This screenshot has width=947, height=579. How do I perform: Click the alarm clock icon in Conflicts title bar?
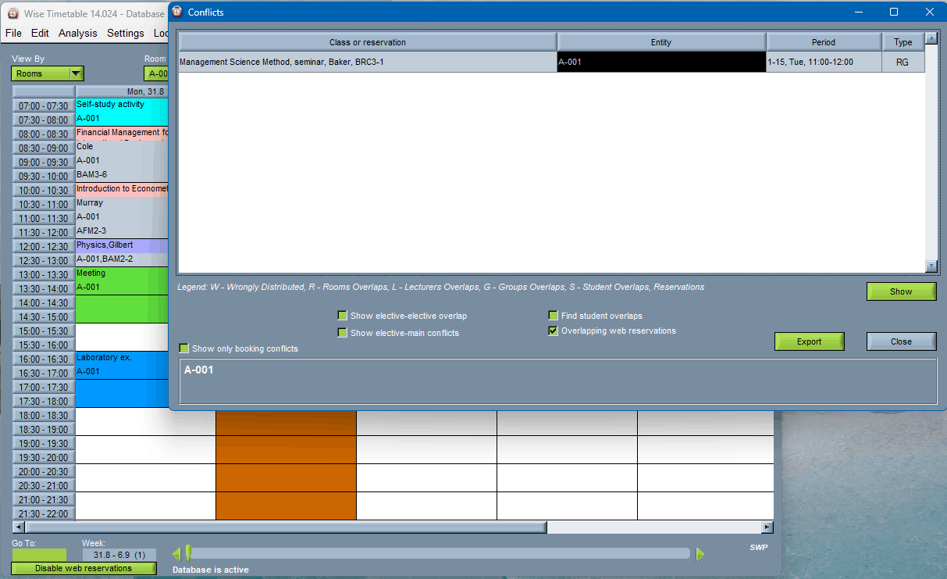(176, 12)
